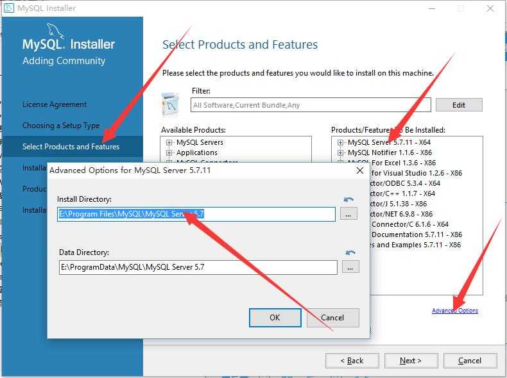Screen dimensions: 507x378
Task: Click the MySQL Installer title bar icon
Action: 8,8
